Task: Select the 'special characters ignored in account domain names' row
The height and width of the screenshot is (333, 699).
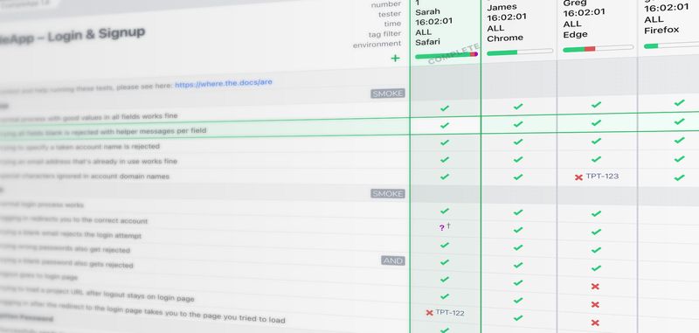Action: [204, 177]
